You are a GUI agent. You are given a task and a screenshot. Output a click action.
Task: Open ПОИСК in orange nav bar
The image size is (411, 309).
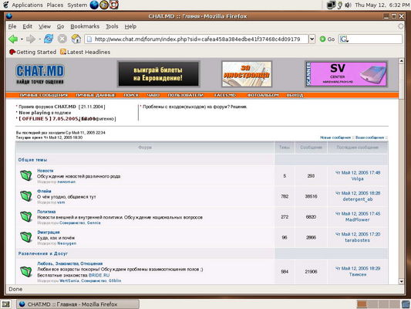coord(131,95)
